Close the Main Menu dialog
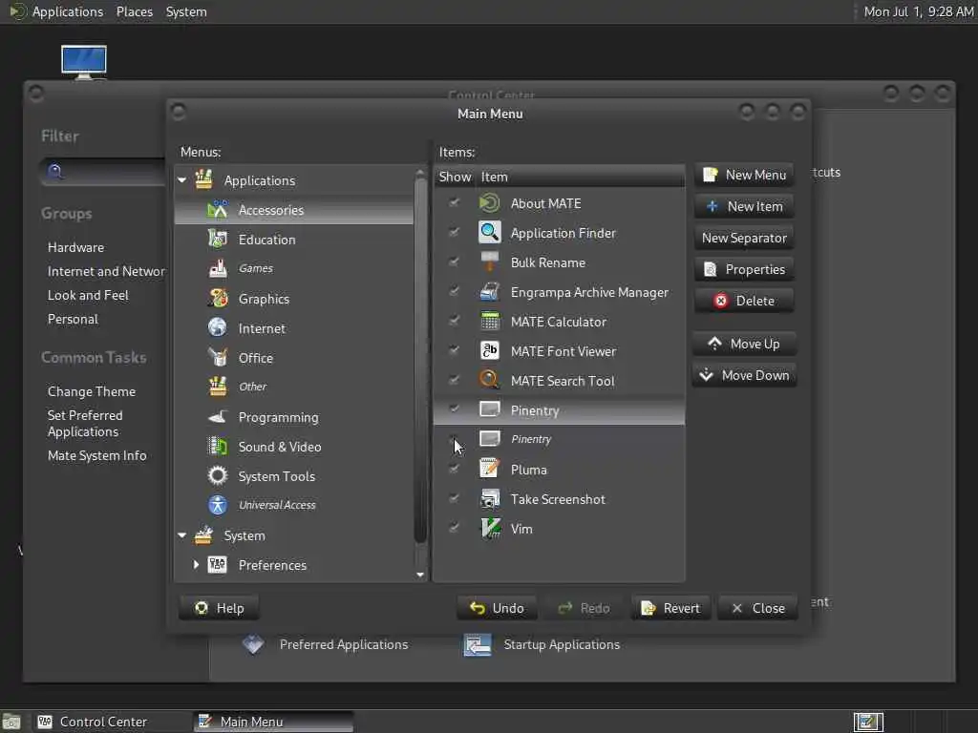 click(757, 608)
